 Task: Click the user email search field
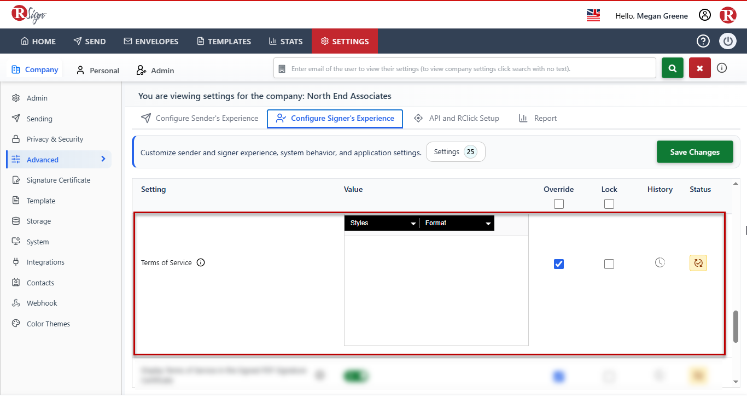(x=465, y=68)
